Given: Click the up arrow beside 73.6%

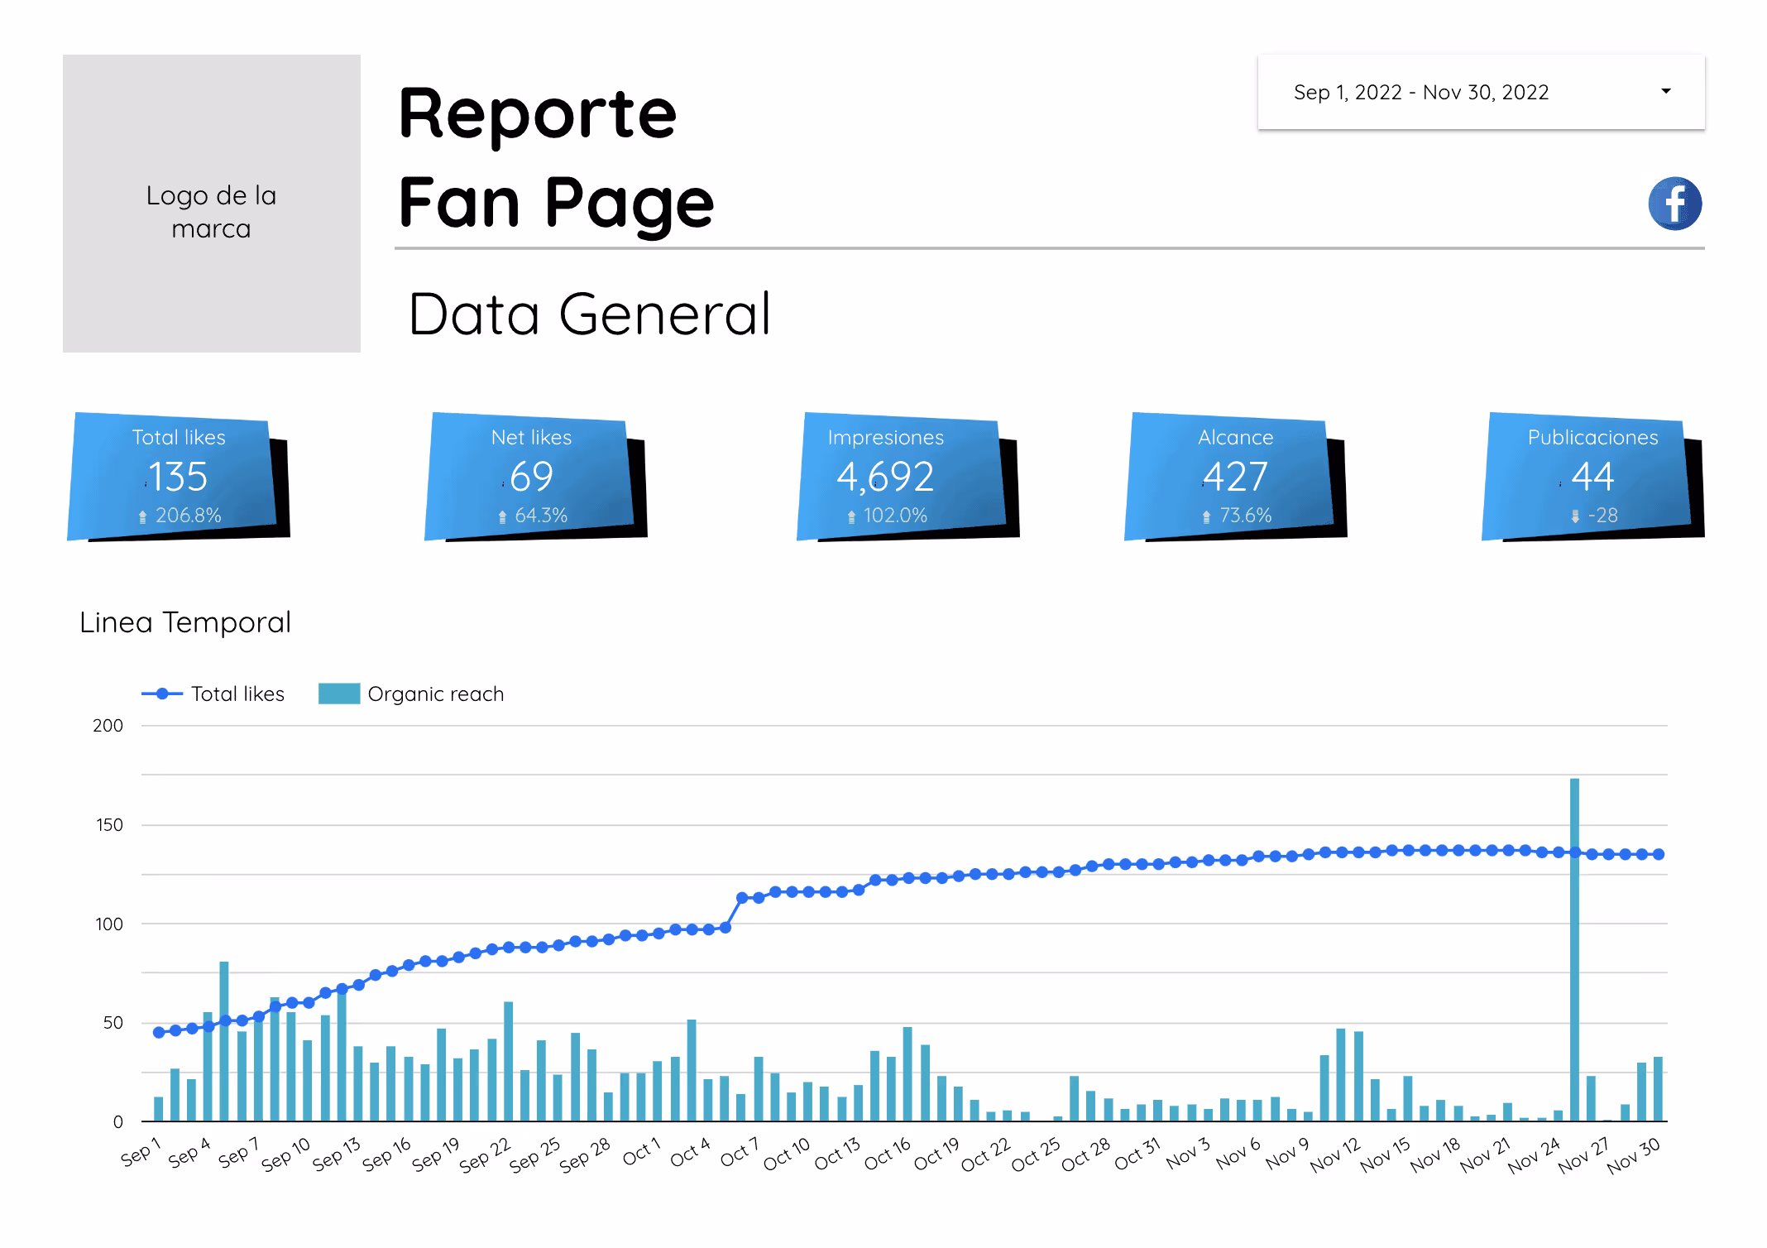Looking at the screenshot, I should (1206, 516).
